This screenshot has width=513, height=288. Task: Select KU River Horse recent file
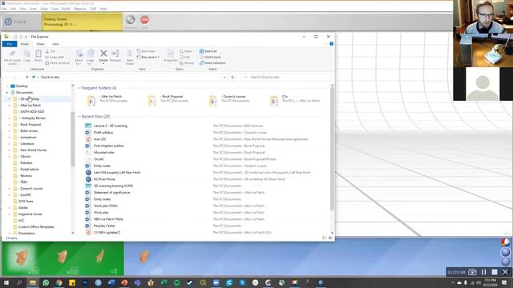pyautogui.click(x=104, y=179)
